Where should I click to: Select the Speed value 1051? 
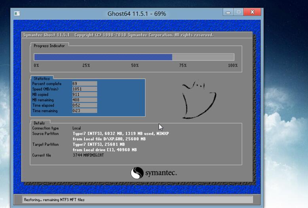tap(85, 89)
